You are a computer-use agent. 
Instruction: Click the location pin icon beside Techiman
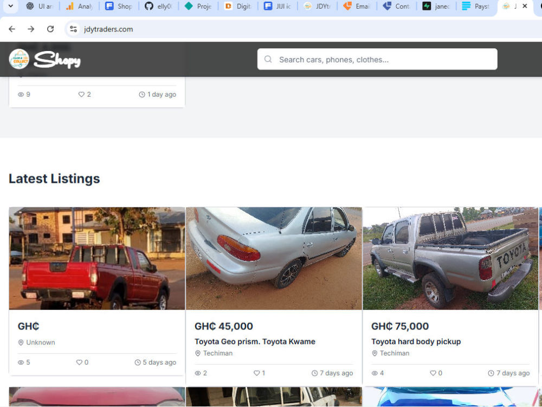click(x=198, y=353)
